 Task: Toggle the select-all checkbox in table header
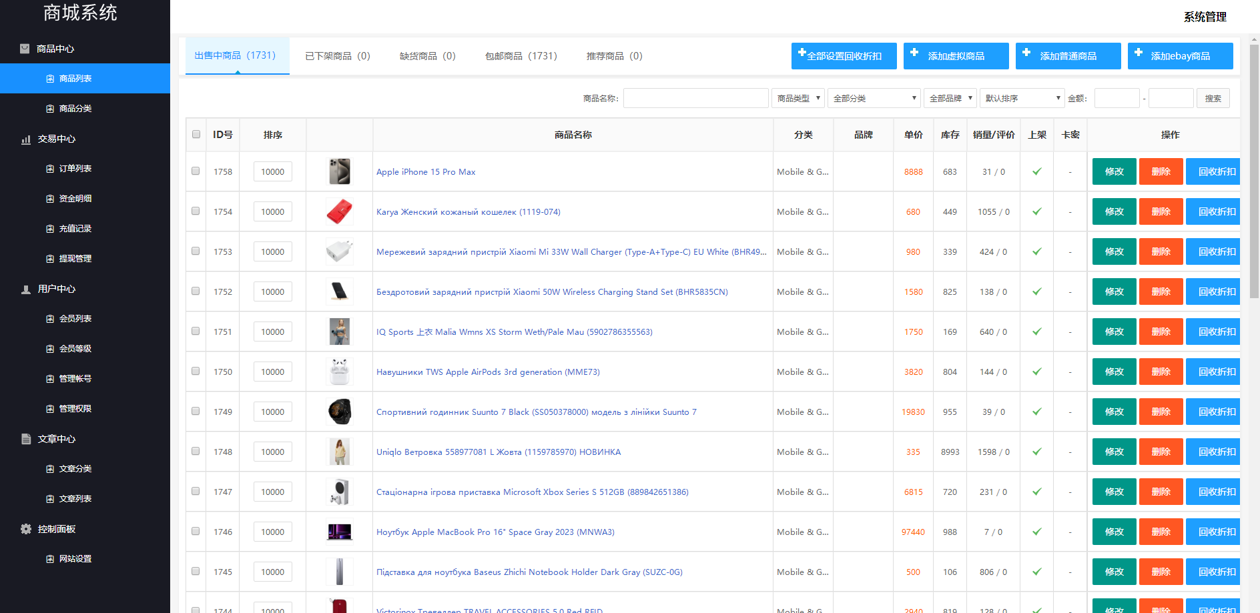point(196,134)
